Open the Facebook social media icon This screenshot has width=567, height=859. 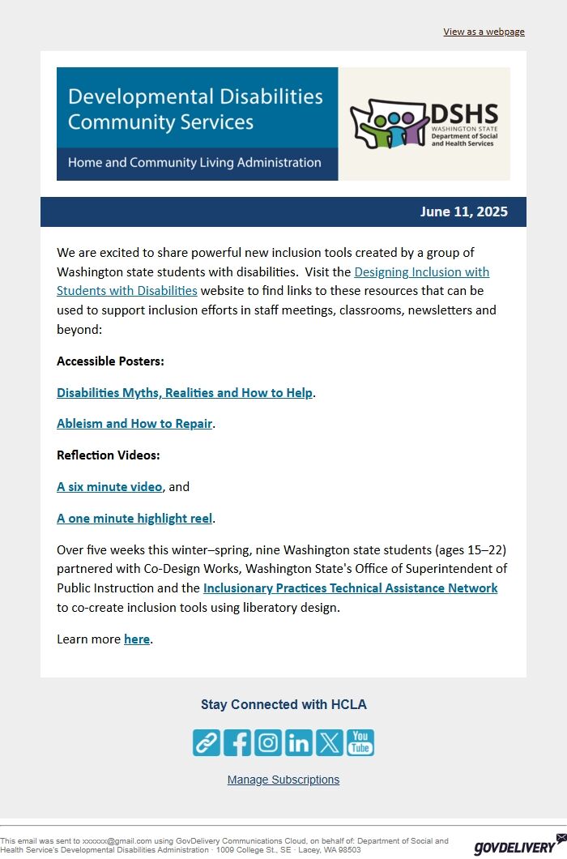237,742
